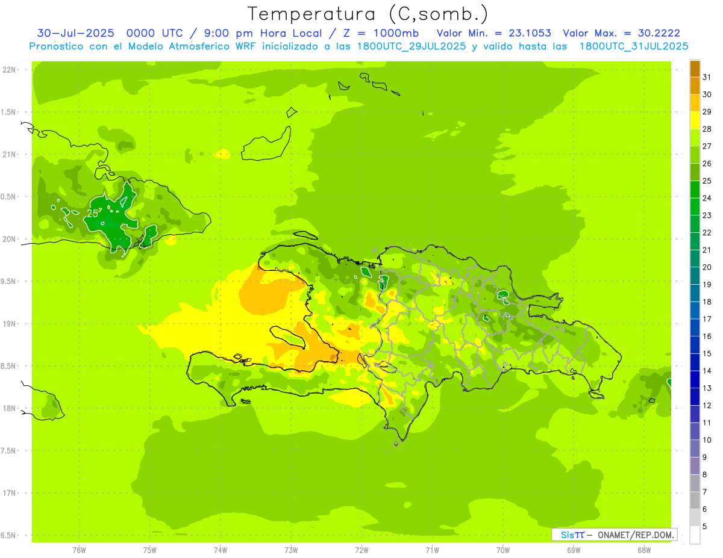Pick the white swatch below 5
Image resolution: width=723 pixels, height=558 pixels.
pyautogui.click(x=695, y=535)
